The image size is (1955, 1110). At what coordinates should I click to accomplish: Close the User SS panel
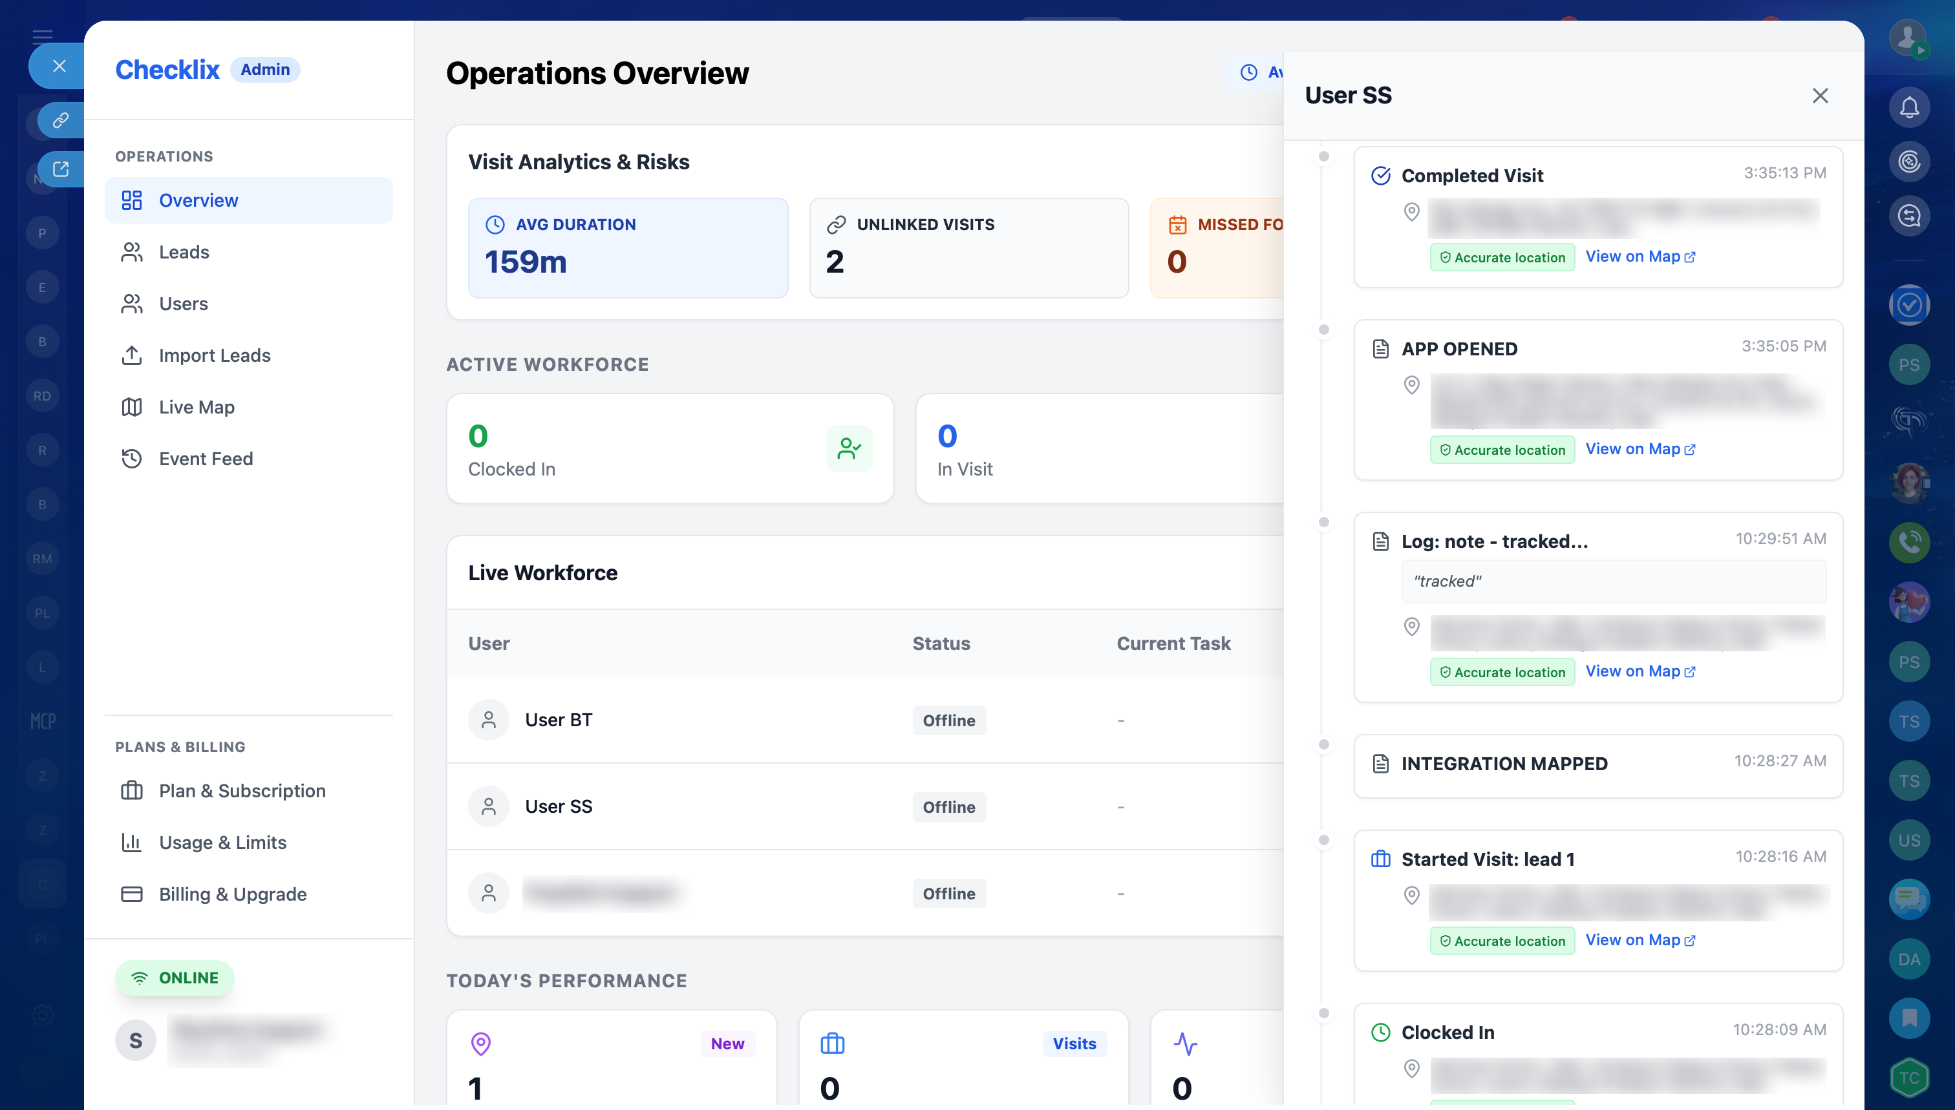[1820, 96]
